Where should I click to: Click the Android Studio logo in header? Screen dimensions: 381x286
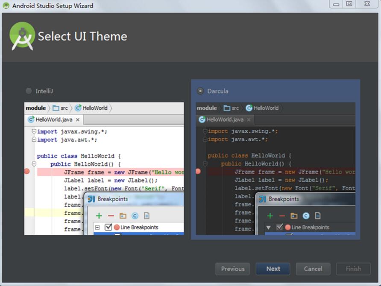pyautogui.click(x=22, y=36)
